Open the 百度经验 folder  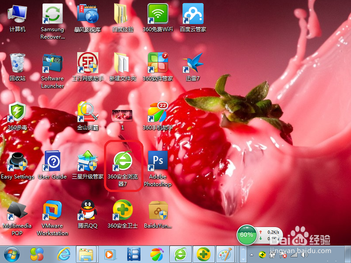[123, 18]
